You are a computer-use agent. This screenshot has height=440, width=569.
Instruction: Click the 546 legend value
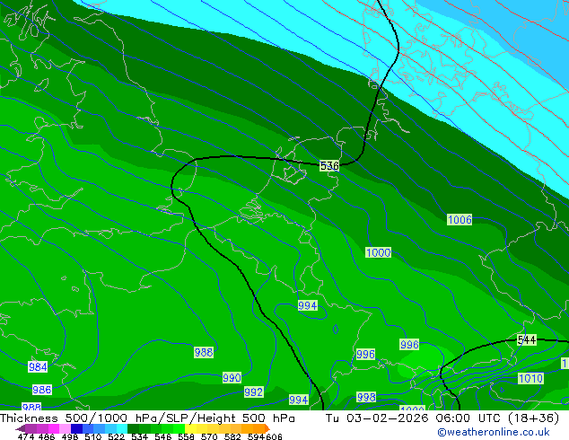163,436
